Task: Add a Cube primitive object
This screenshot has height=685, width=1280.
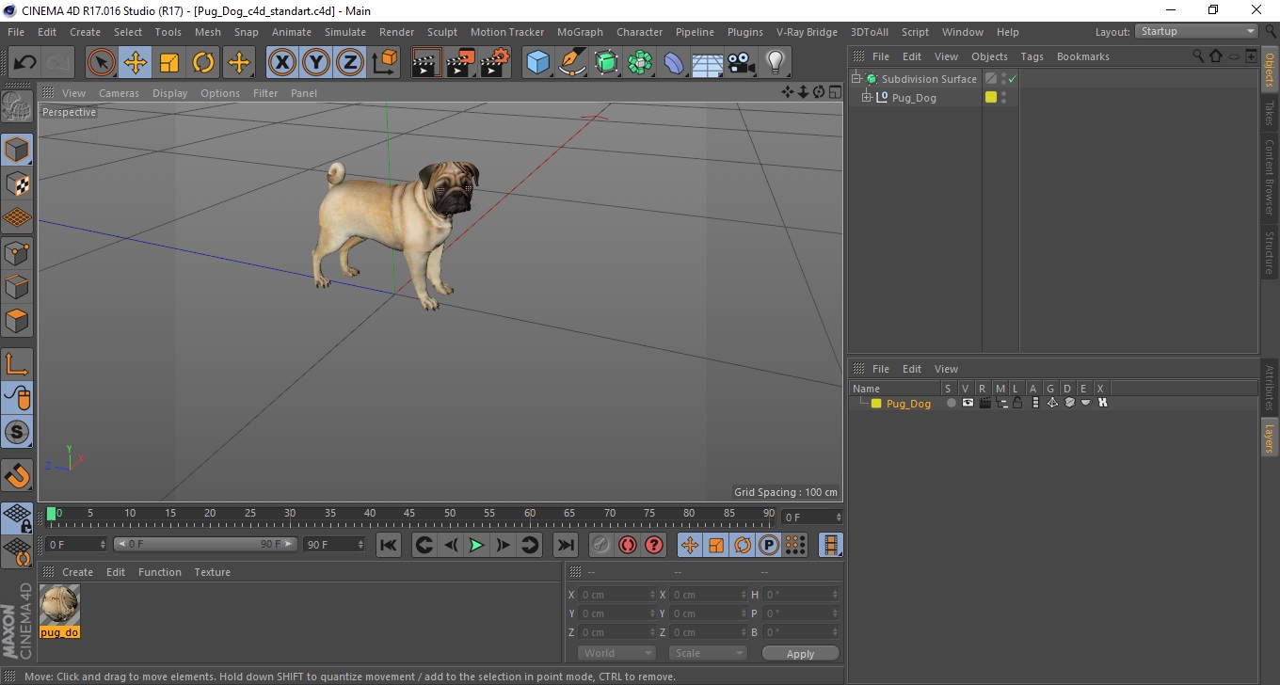Action: [537, 63]
